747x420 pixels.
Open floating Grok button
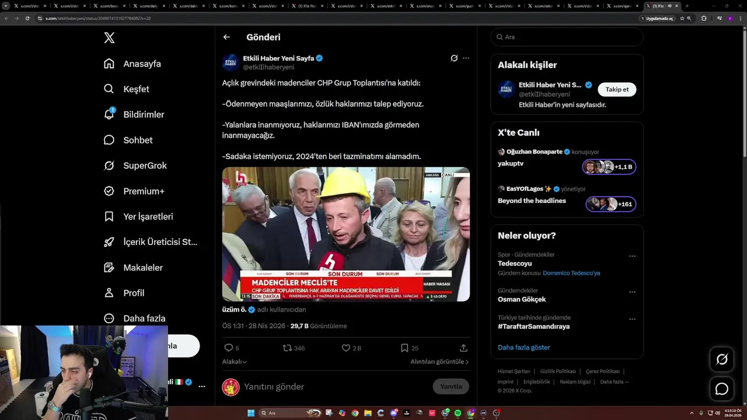click(722, 359)
